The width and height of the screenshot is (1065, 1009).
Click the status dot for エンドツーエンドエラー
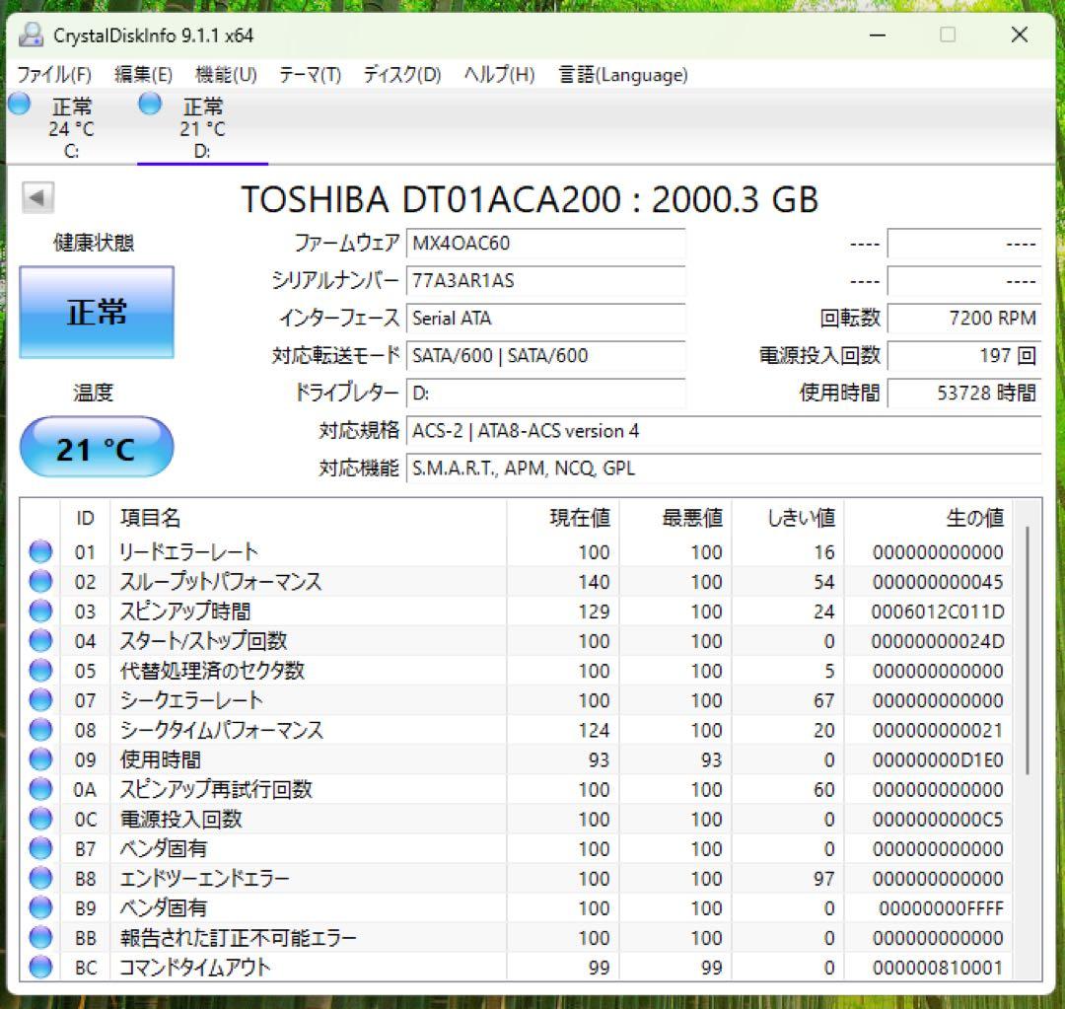tap(40, 878)
